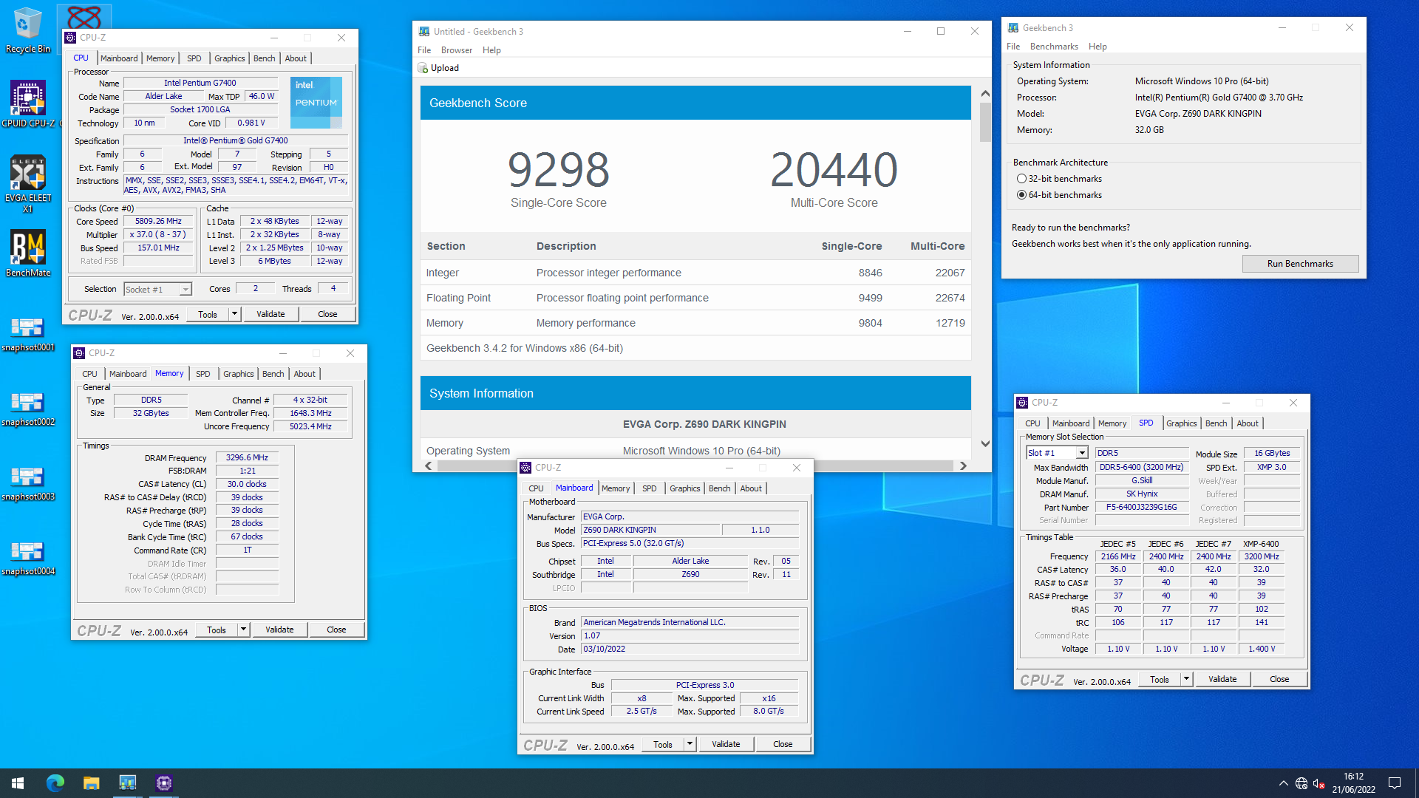Click the Geekbench taskbar icon
The image size is (1419, 798).
click(x=128, y=783)
